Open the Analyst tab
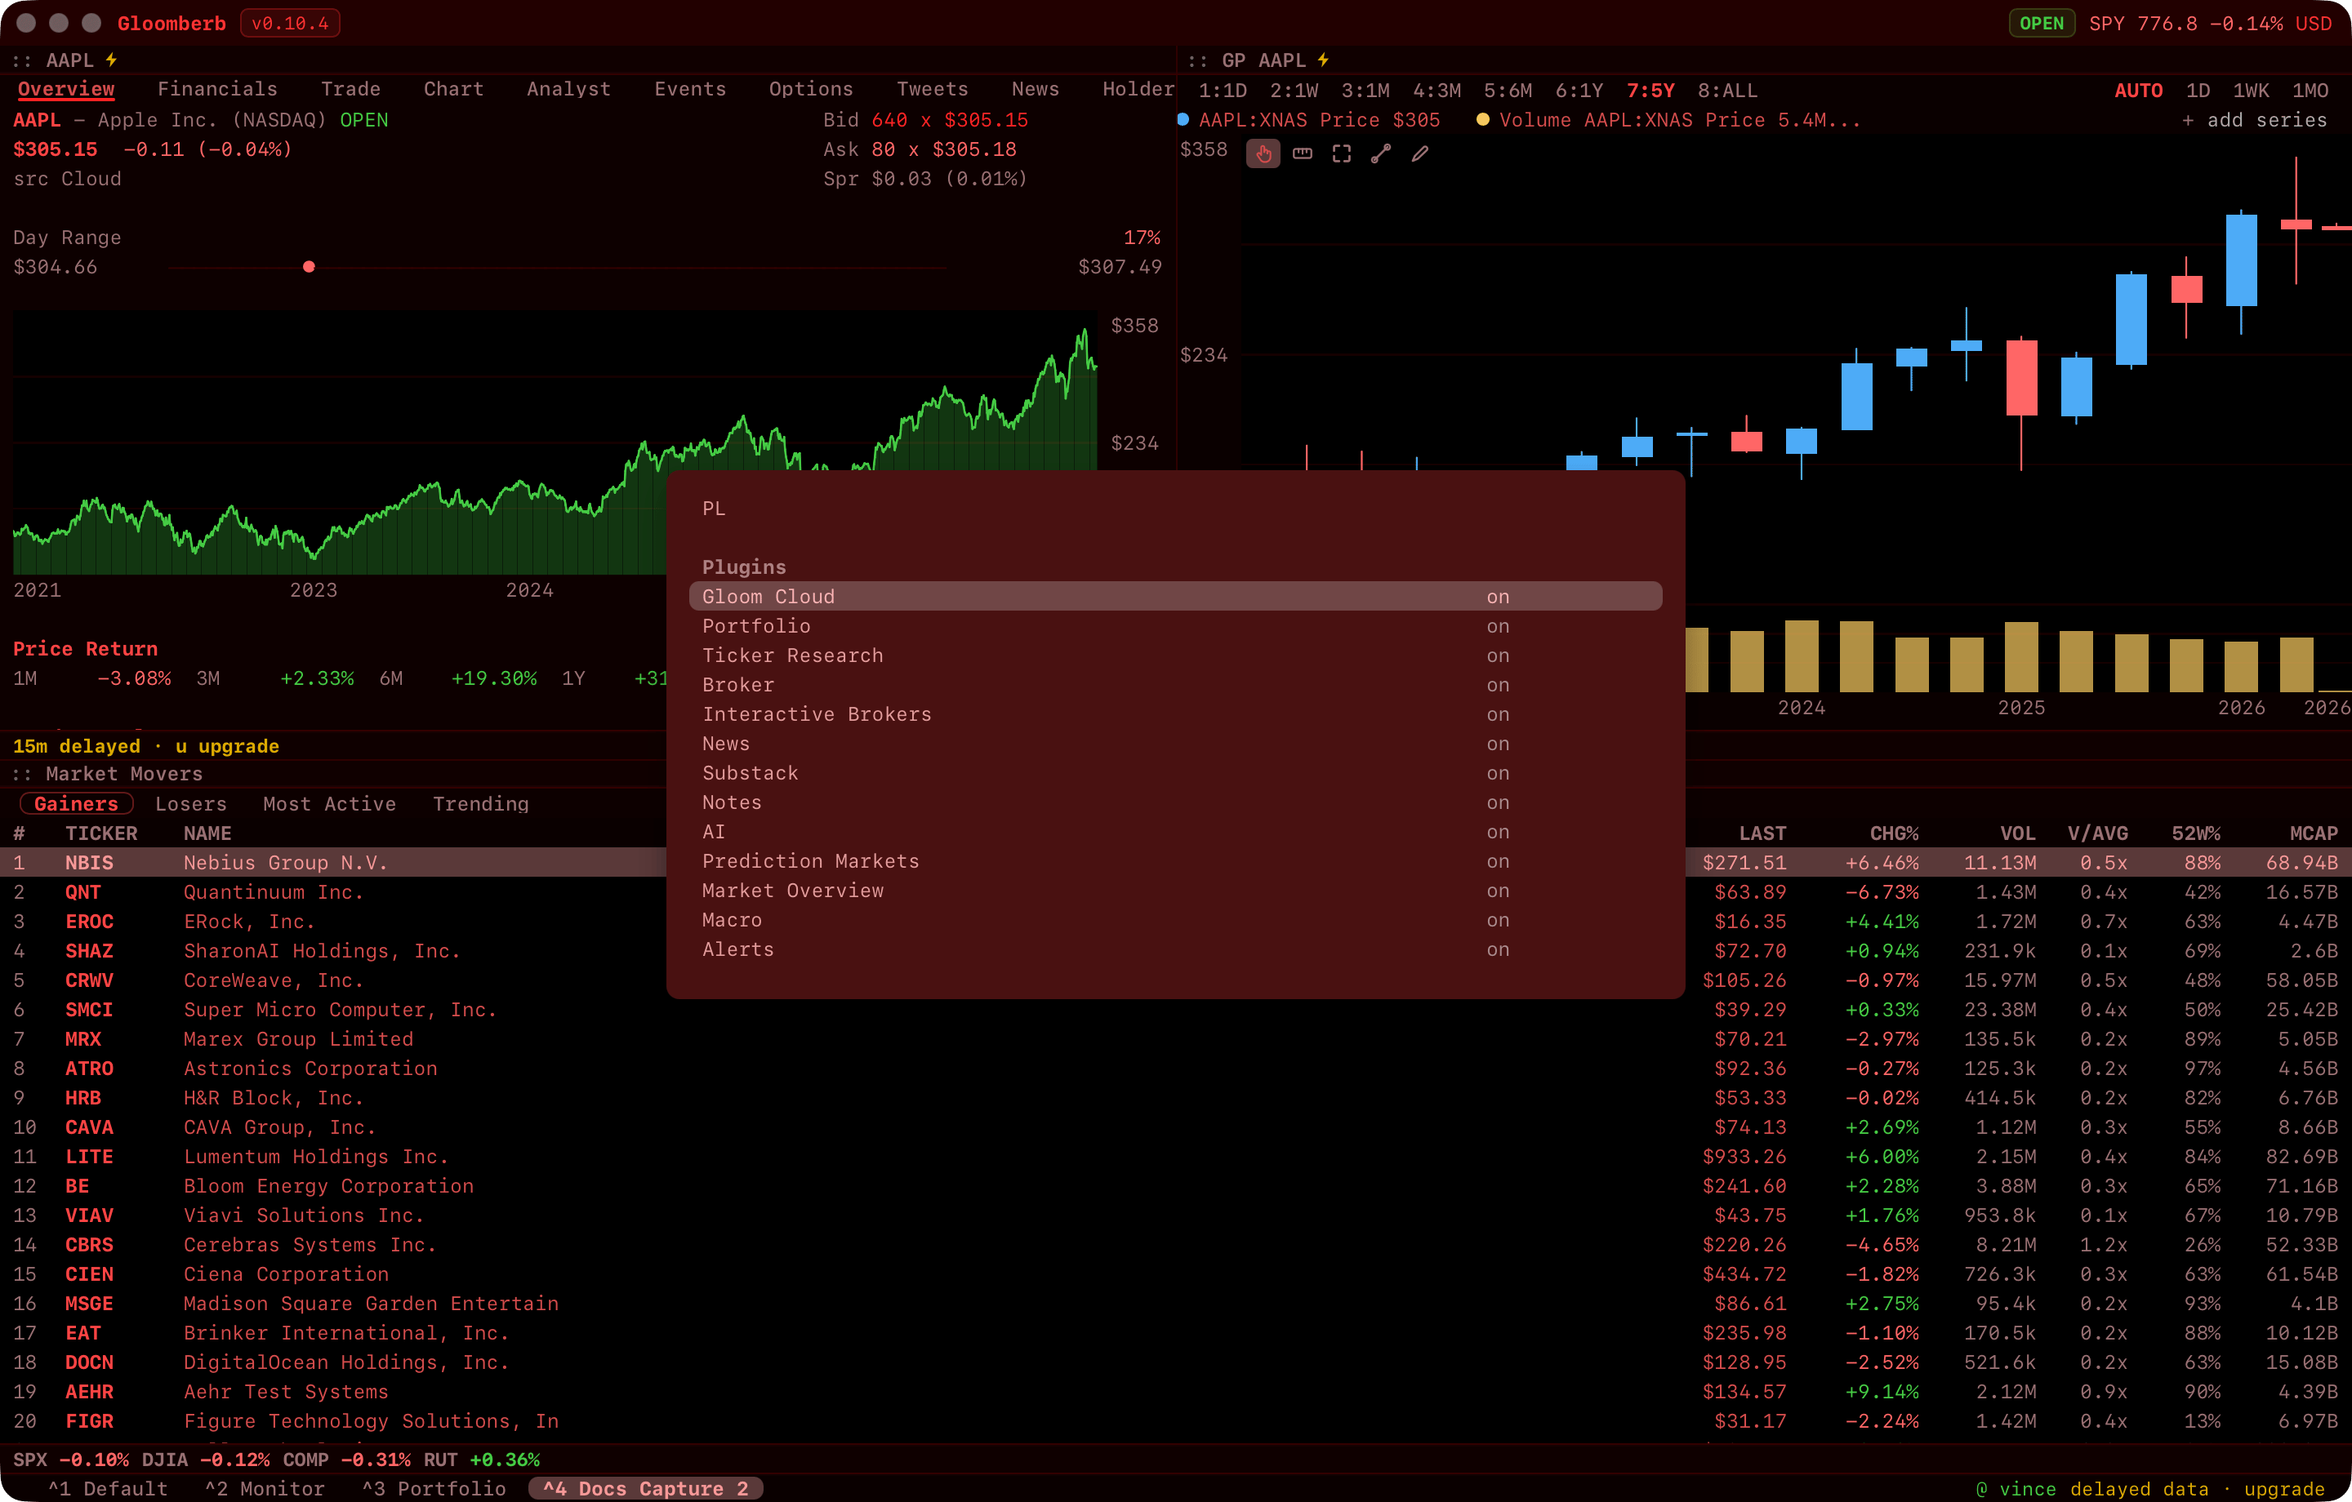 tap(568, 89)
